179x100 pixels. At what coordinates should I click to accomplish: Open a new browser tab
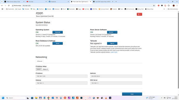coord(116,2)
